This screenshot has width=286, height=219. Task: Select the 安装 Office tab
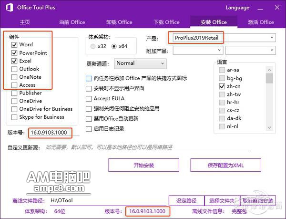click(214, 22)
